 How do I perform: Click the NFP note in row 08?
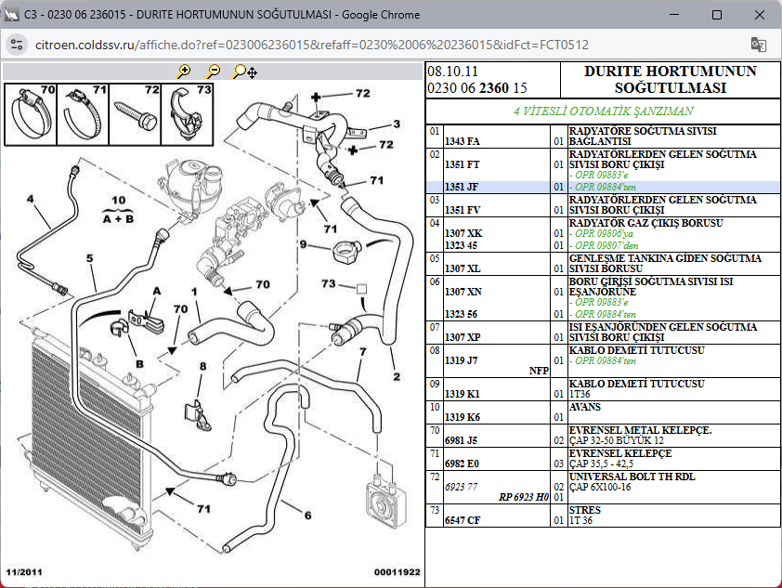tap(539, 371)
